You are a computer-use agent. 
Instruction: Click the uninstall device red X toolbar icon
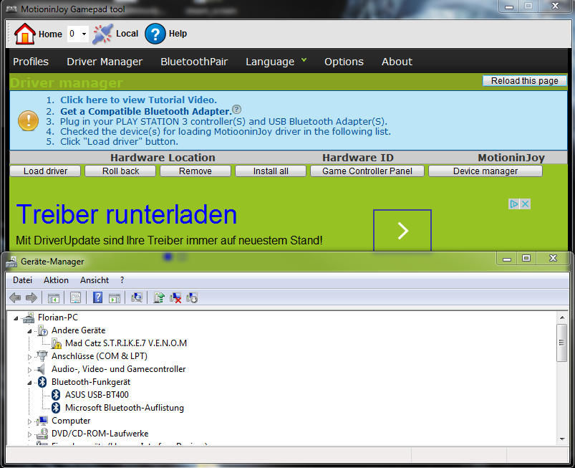coord(175,297)
